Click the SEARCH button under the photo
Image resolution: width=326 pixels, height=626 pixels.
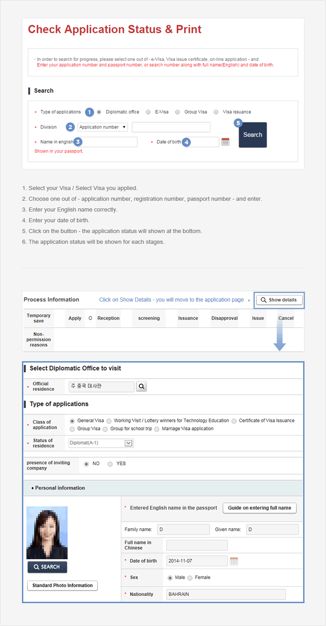click(x=47, y=567)
